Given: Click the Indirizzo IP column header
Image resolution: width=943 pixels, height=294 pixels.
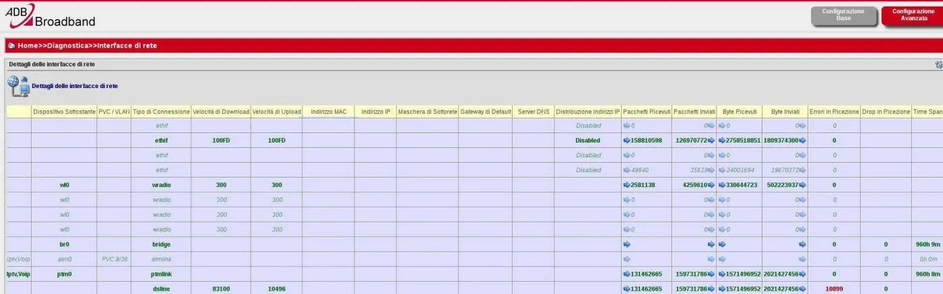Looking at the screenshot, I should pyautogui.click(x=376, y=112).
